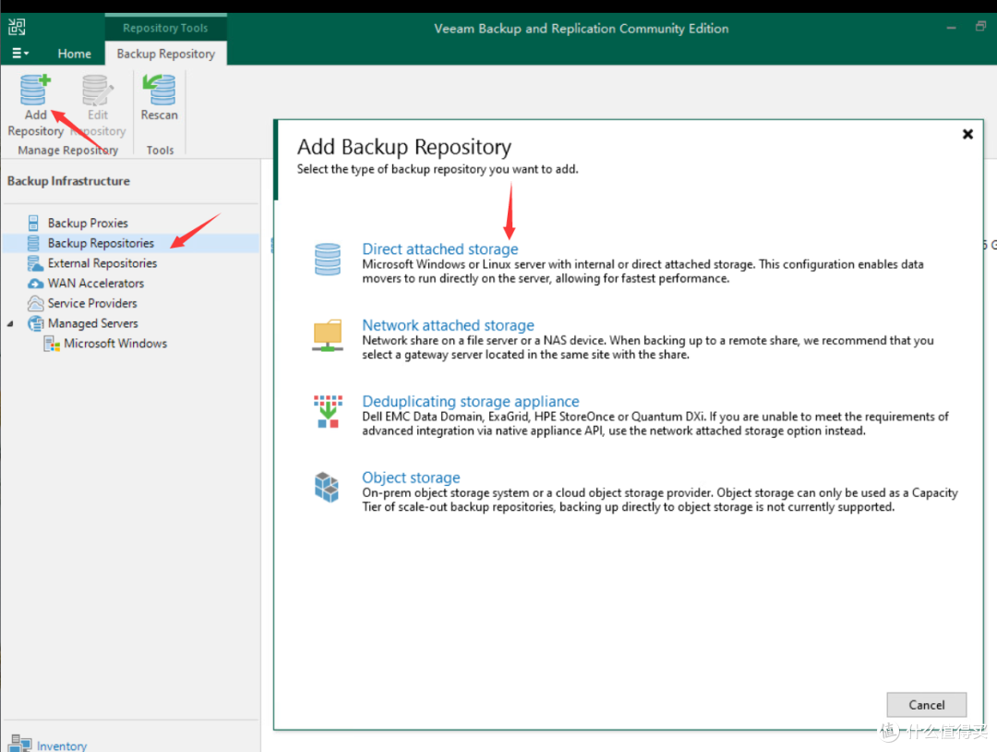Open the main hamburger menu dropdown
Image resolution: width=997 pixels, height=752 pixels.
point(20,54)
